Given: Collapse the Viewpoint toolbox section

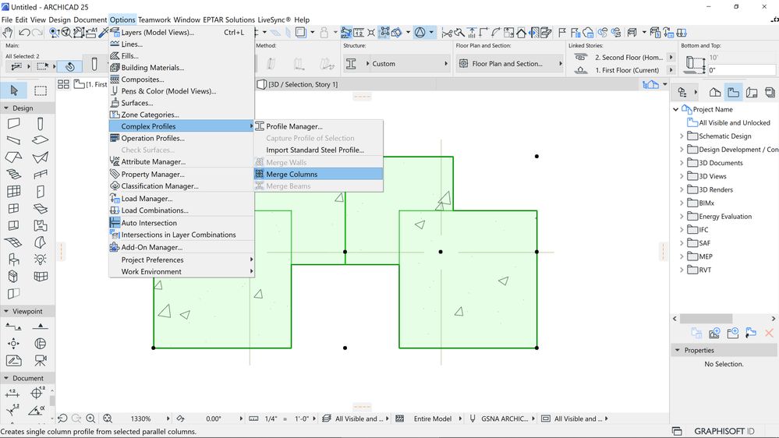Looking at the screenshot, I should [x=6, y=312].
